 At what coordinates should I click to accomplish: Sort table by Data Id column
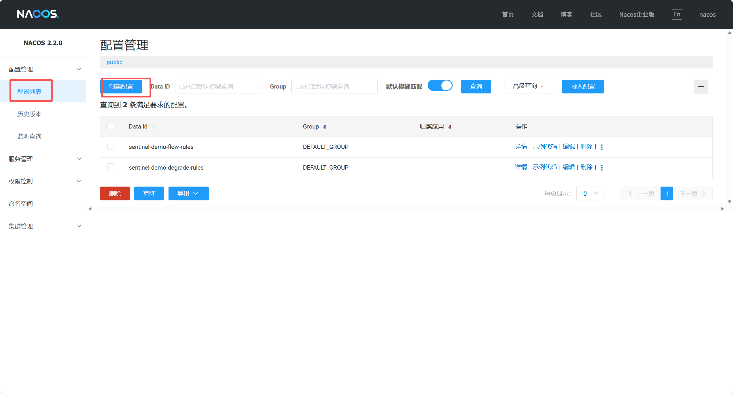(154, 127)
